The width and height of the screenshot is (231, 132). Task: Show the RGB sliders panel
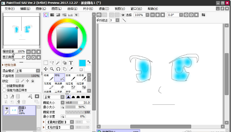(52, 15)
